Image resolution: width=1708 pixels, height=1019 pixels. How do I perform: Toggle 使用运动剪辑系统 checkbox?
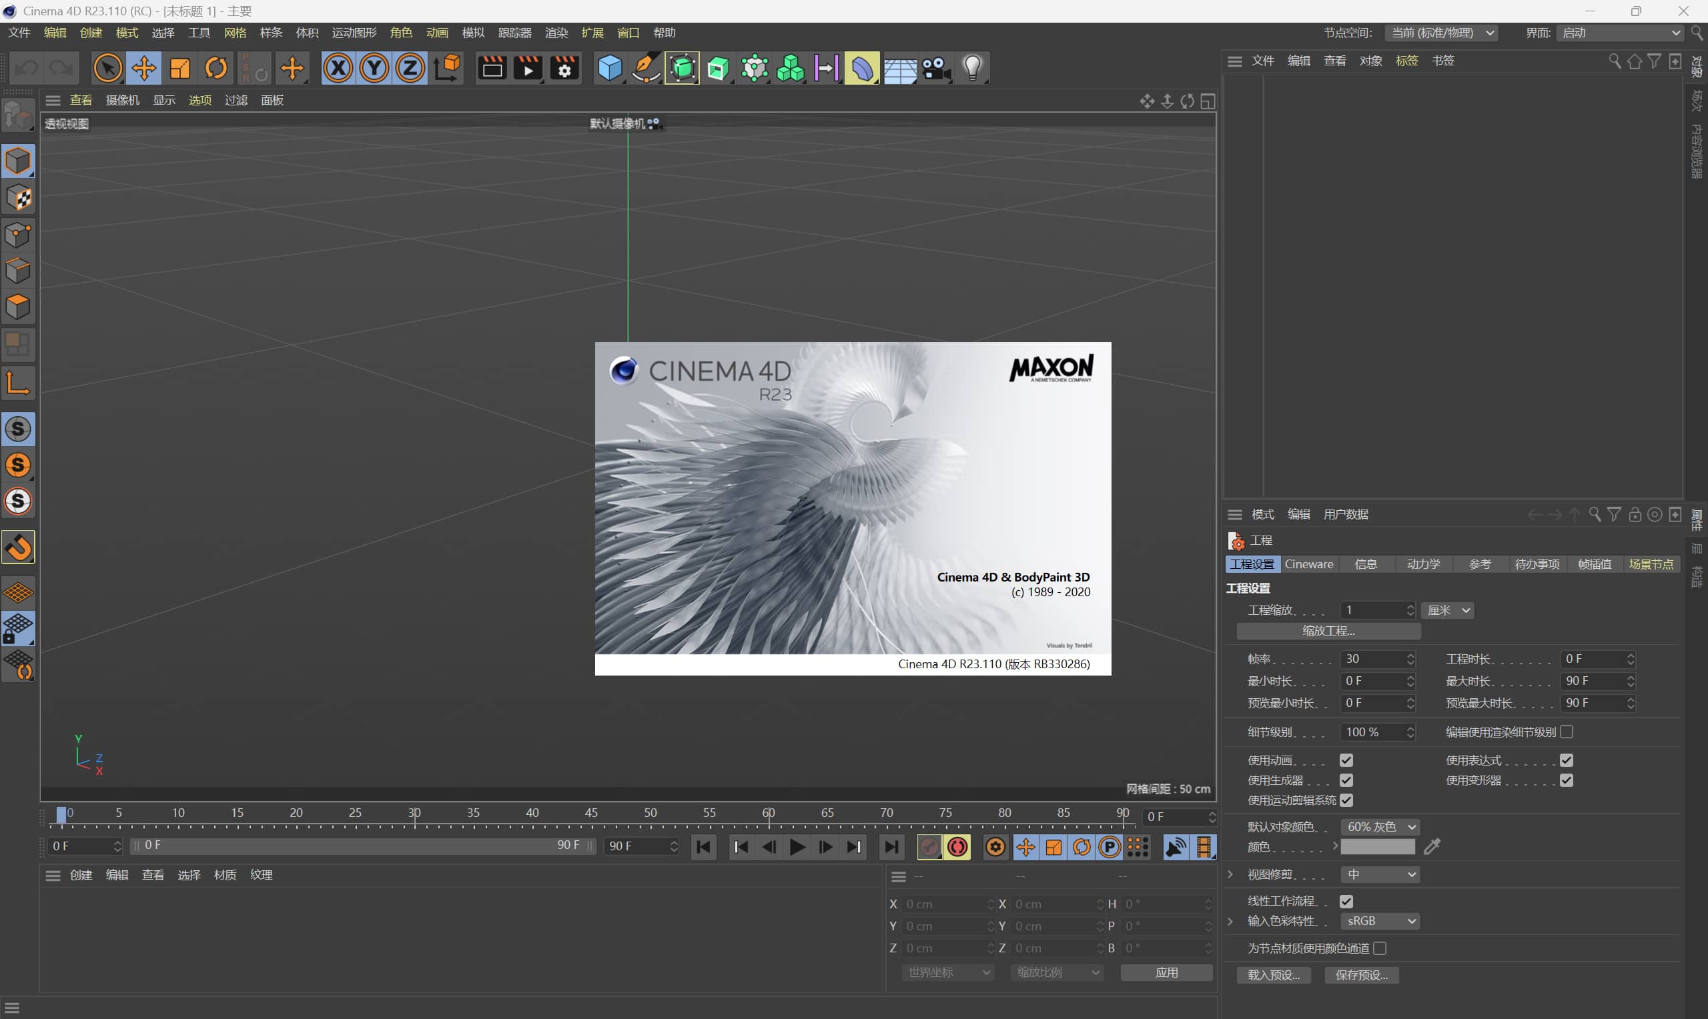[x=1346, y=800]
